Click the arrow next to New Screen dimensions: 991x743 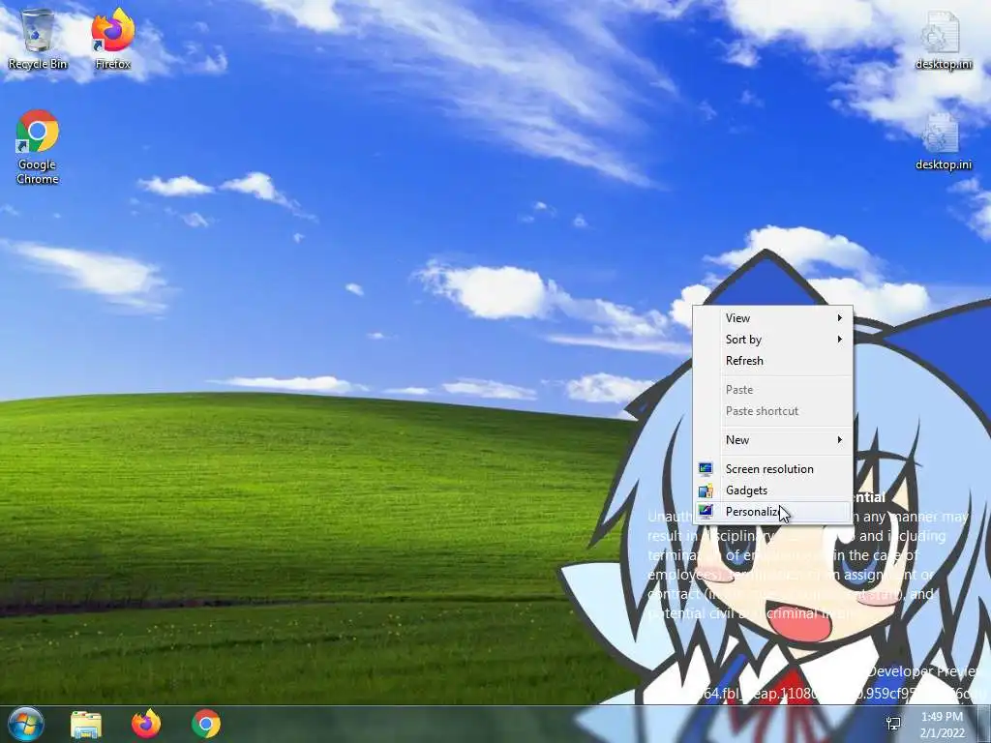(x=839, y=440)
